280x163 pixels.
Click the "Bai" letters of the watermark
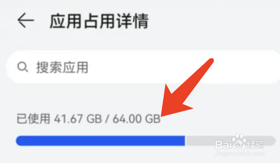coord(224,144)
